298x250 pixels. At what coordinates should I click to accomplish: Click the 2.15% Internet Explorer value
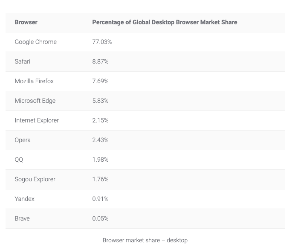[100, 120]
